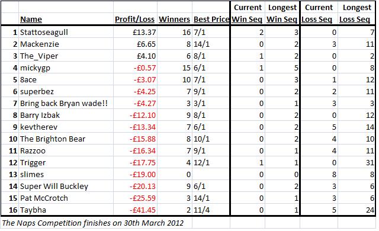
Task: Click the Profit/Loss column header
Action: coord(134,19)
